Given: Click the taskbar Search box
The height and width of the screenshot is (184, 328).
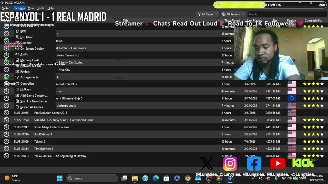Looking at the screenshot, I should 92,178.
